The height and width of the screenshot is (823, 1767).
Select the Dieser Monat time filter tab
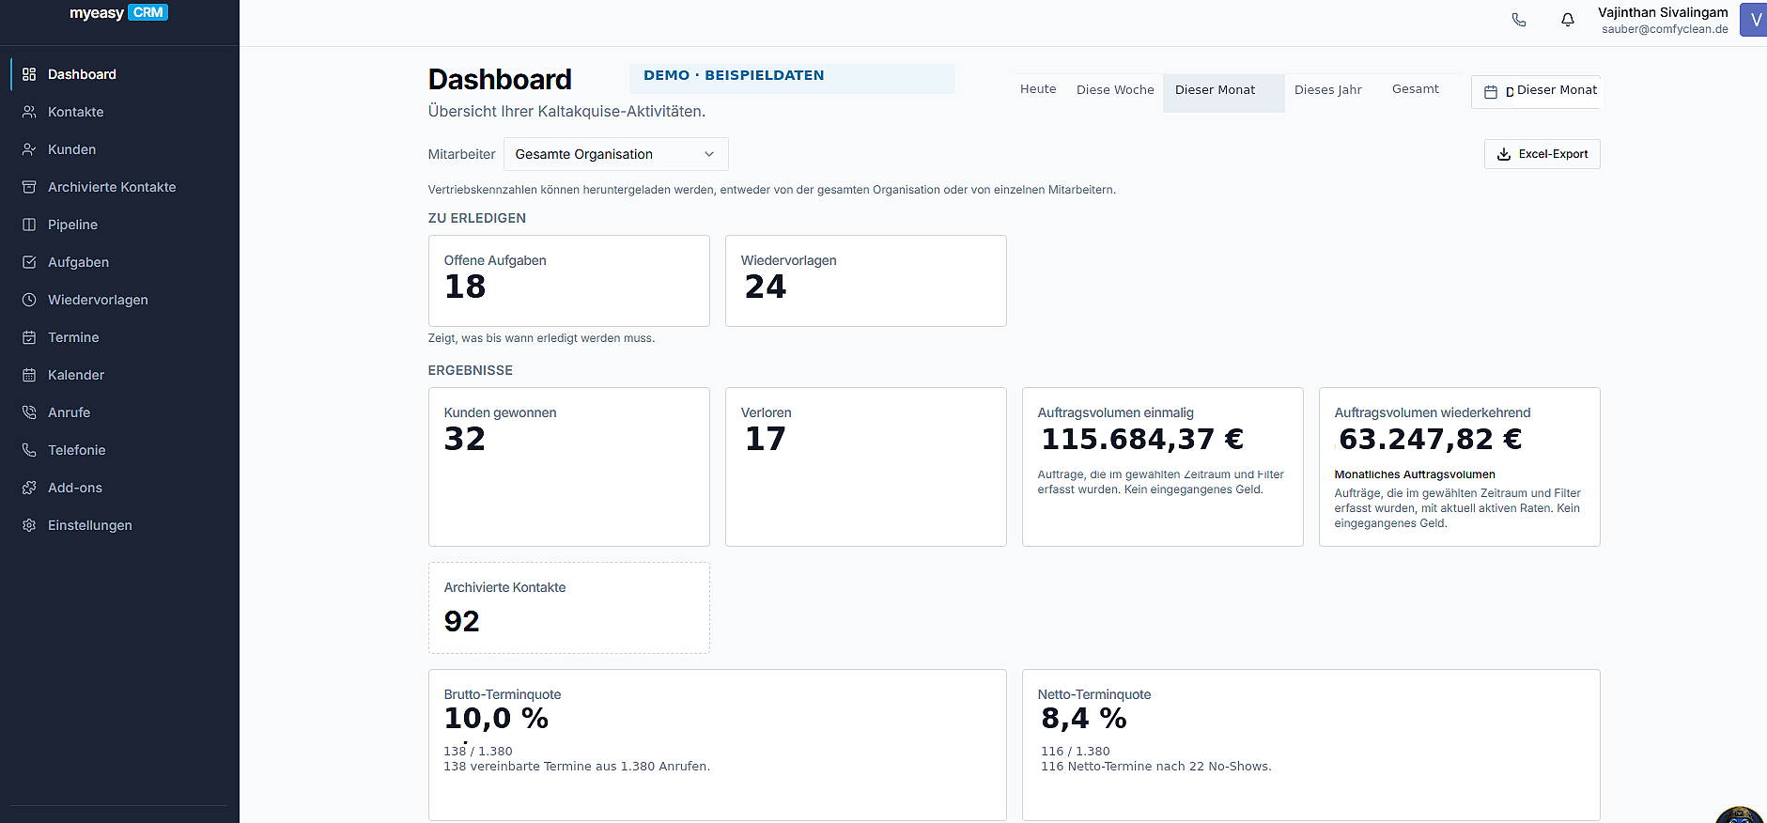[x=1223, y=92]
